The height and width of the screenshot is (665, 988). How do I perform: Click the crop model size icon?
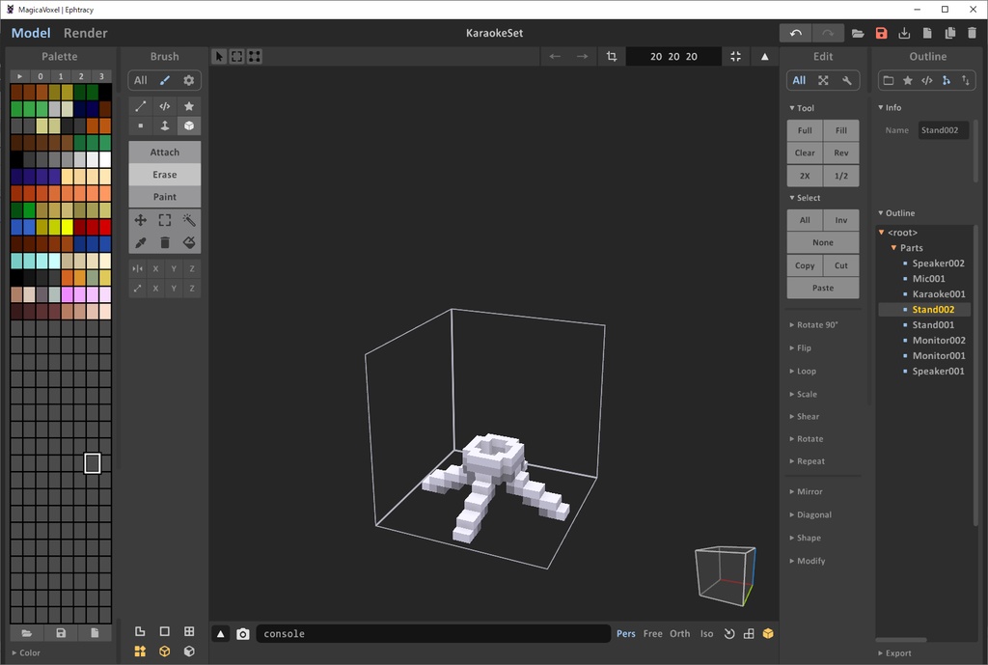(611, 56)
